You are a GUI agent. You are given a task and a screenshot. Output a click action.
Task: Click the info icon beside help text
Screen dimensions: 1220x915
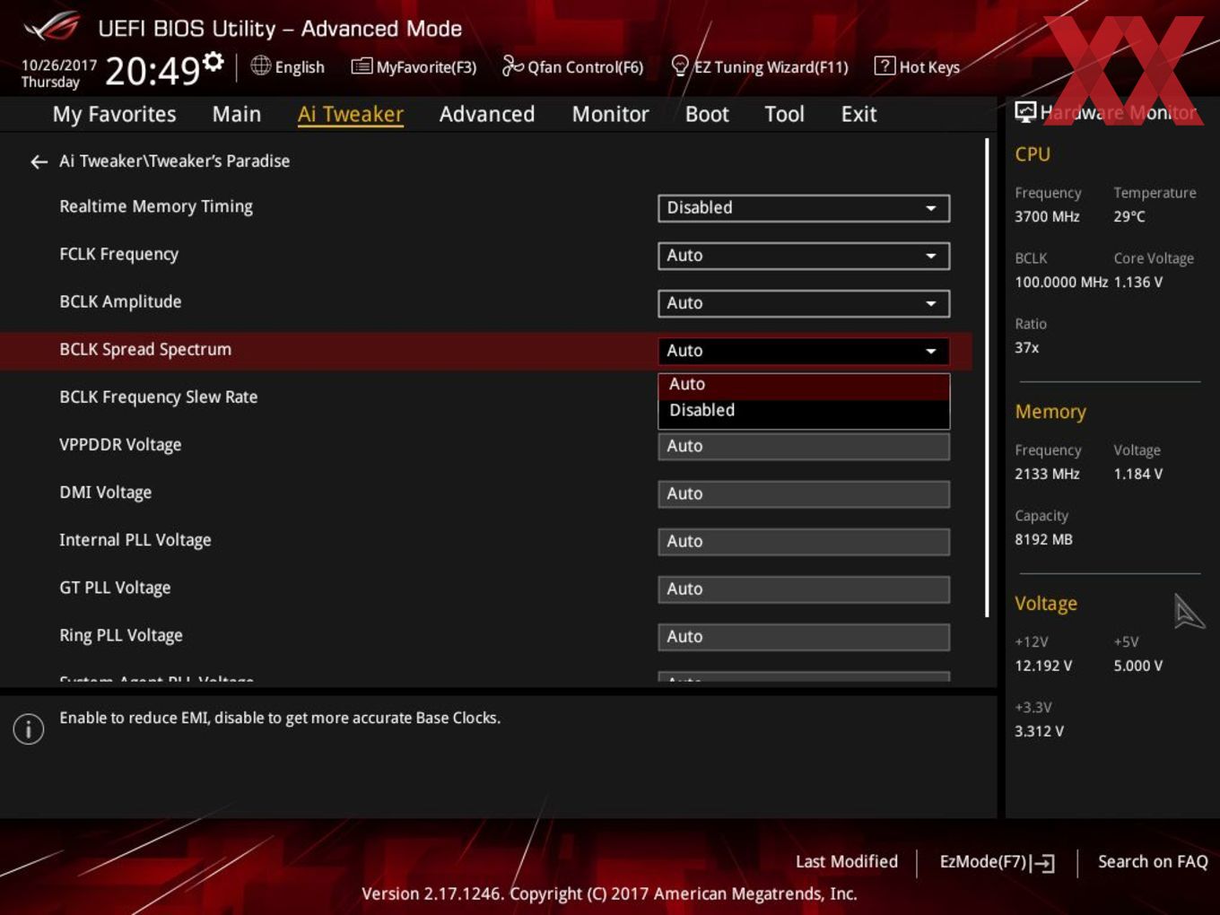click(29, 729)
